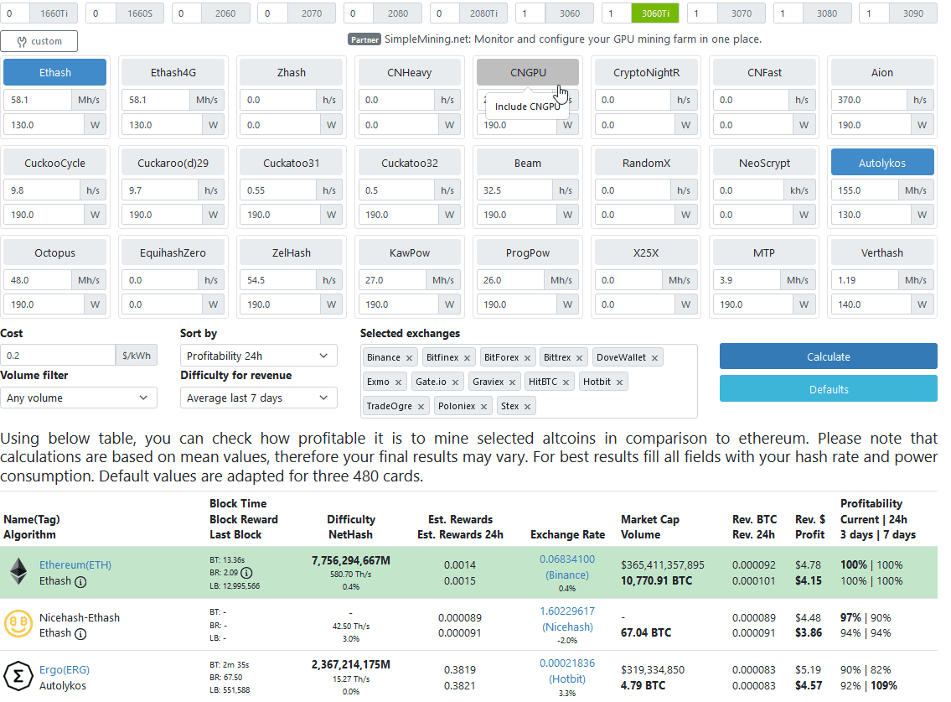The image size is (951, 702).
Task: Open Nicehash exchange rate link
Action: click(567, 619)
